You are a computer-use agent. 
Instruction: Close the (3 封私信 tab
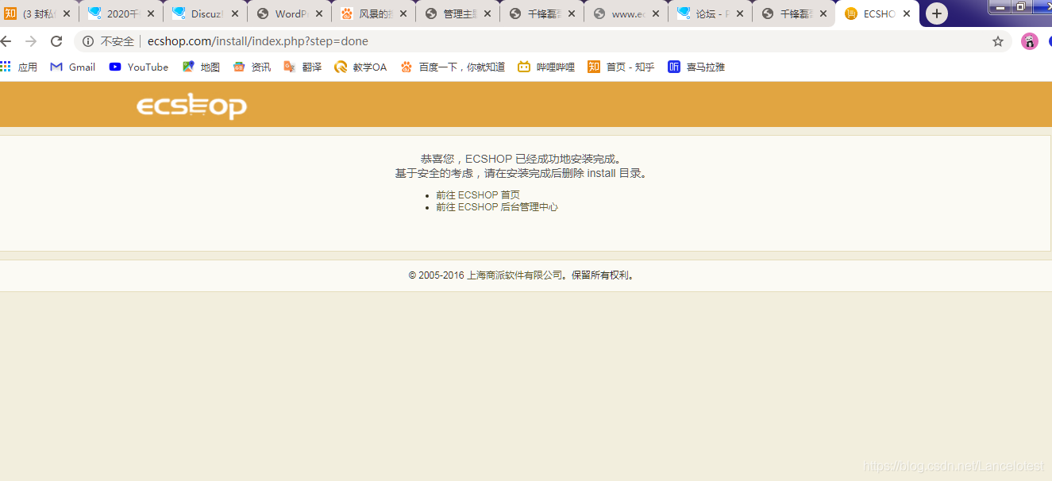pyautogui.click(x=67, y=13)
